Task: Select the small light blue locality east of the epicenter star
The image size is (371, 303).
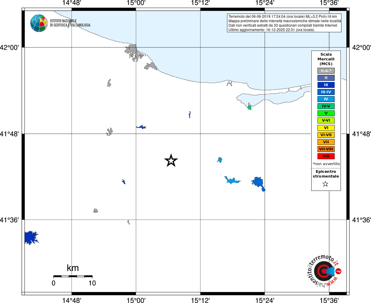Action: [x=220, y=160]
